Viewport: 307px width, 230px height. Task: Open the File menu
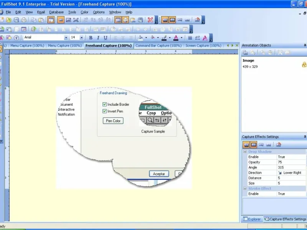tap(8, 12)
